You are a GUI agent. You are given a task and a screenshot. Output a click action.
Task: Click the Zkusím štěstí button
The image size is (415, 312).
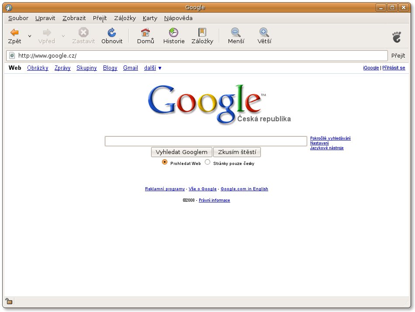[x=237, y=152]
